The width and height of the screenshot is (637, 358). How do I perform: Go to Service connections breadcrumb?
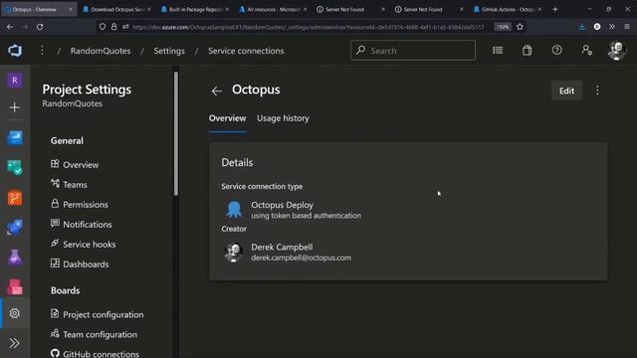point(246,51)
